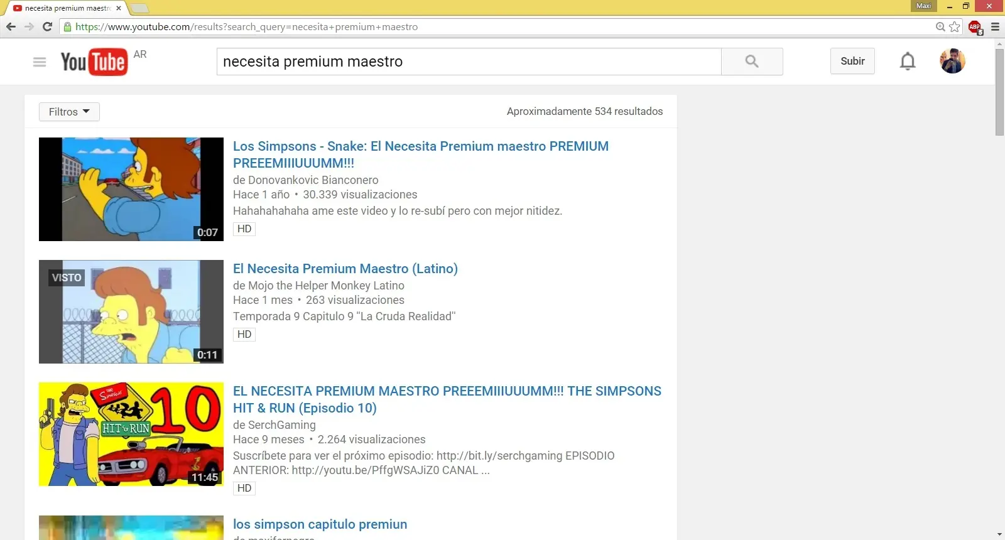The height and width of the screenshot is (540, 1005).
Task: Click the Subir upload button
Action: (852, 61)
